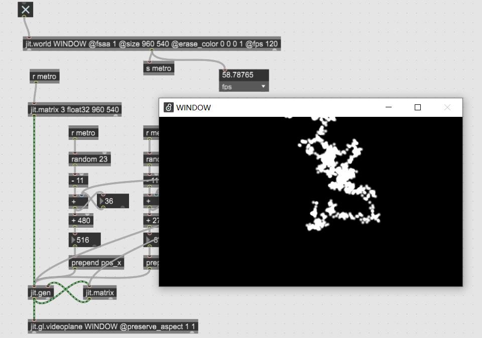
Task: Select the s metro send object
Action: click(159, 68)
